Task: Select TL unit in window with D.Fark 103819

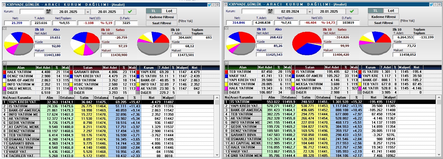Action: coord(375,11)
